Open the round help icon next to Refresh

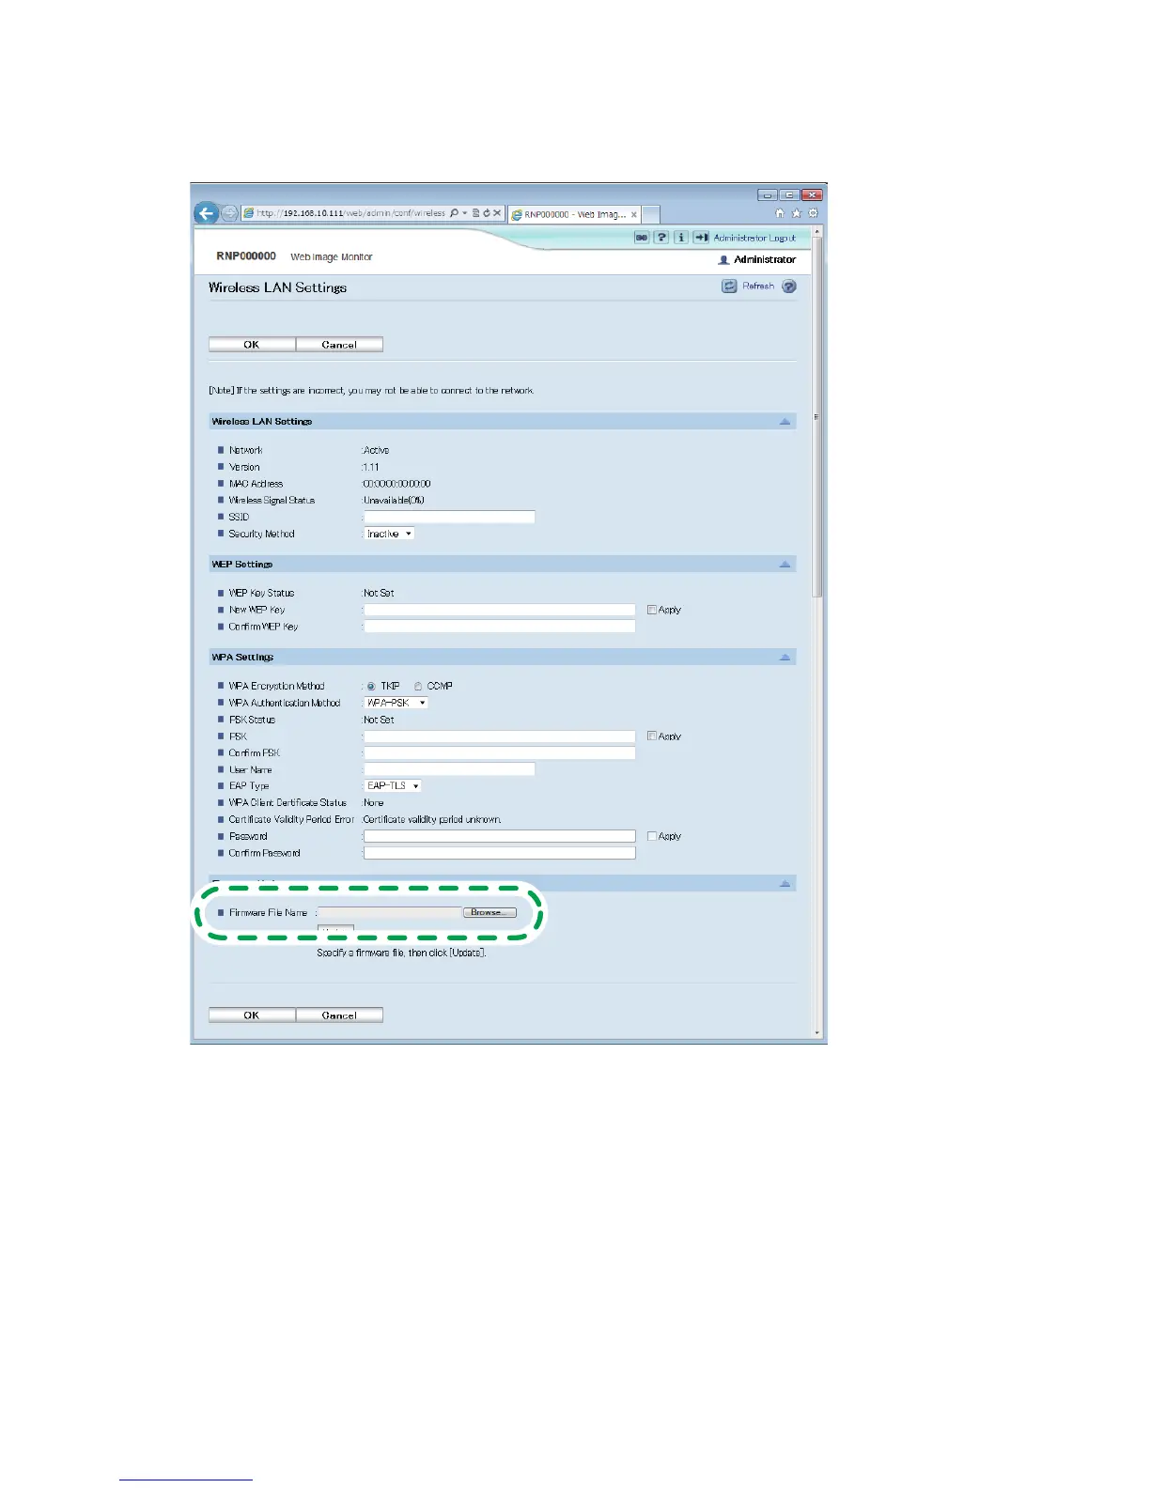[789, 287]
